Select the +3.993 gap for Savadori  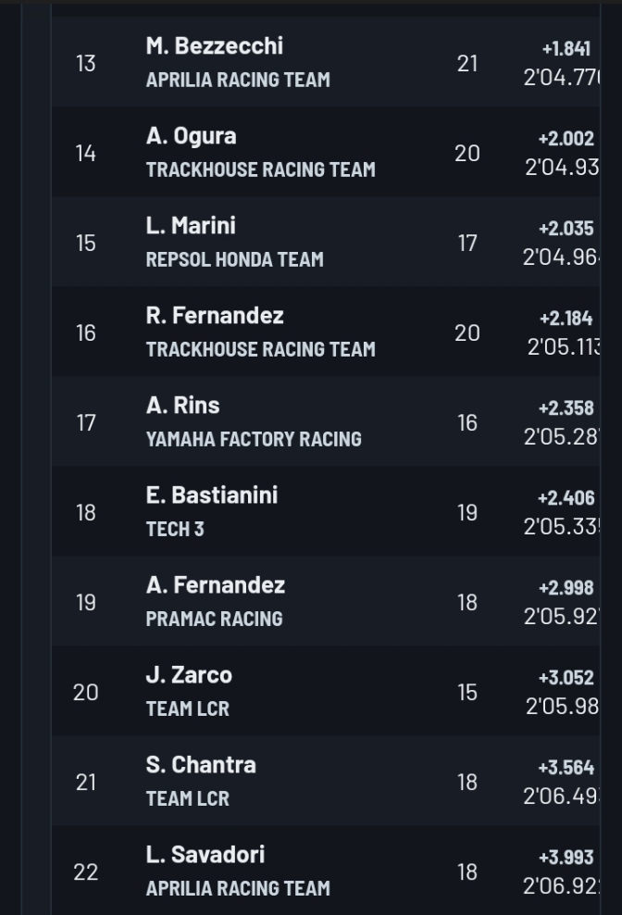point(566,857)
